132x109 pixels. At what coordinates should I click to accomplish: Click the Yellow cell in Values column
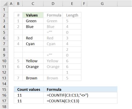coord(33,61)
